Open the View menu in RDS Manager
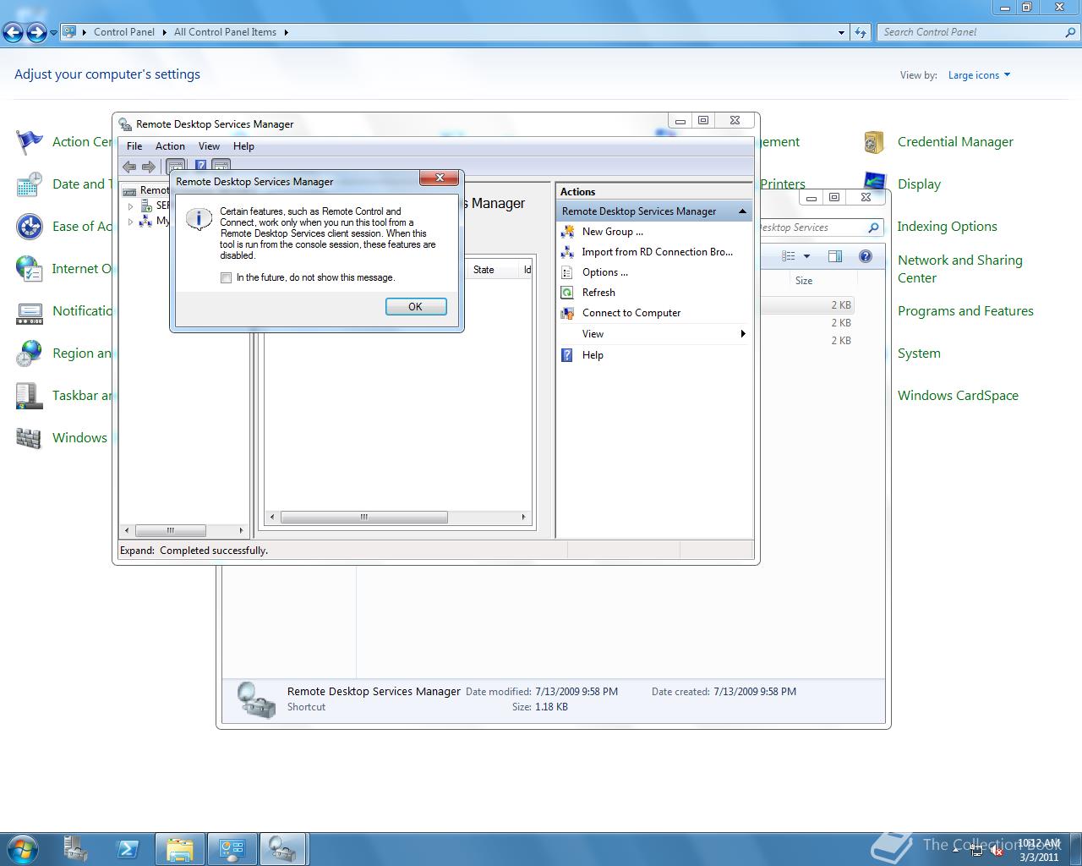Viewport: 1082px width, 866px height. tap(209, 146)
